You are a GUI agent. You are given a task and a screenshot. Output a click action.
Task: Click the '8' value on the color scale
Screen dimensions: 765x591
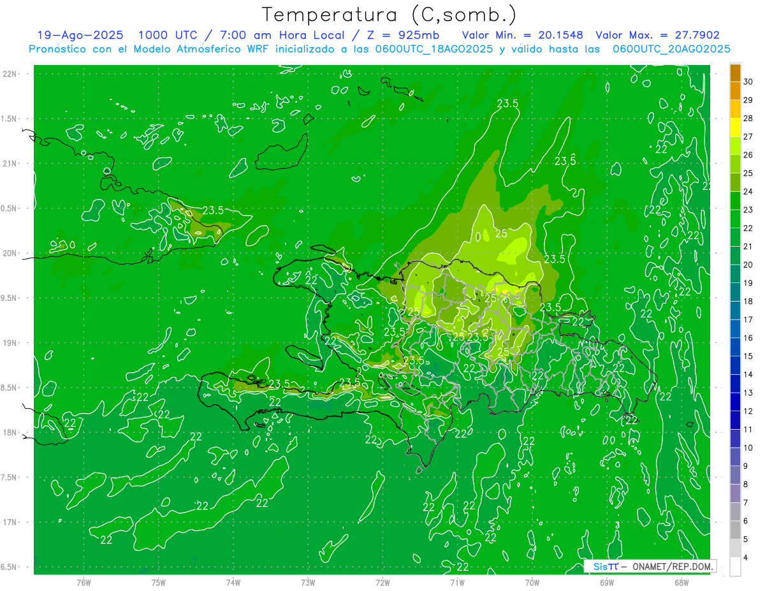[747, 485]
